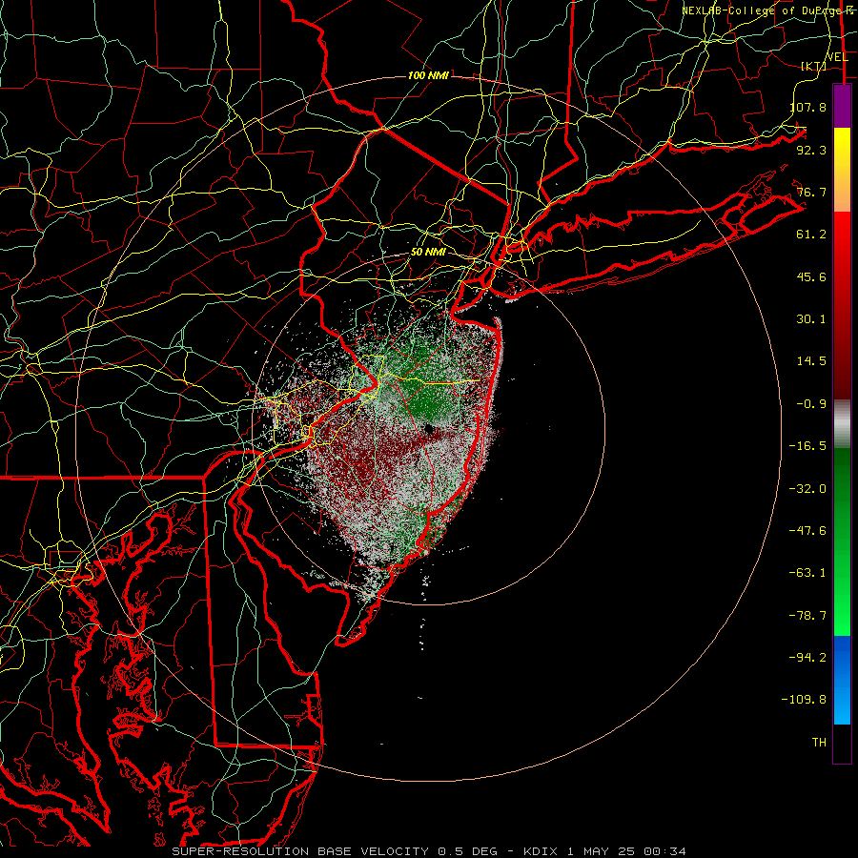The width and height of the screenshot is (858, 858).
Task: Click the blue color band in the legend
Action: pyautogui.click(x=842, y=680)
